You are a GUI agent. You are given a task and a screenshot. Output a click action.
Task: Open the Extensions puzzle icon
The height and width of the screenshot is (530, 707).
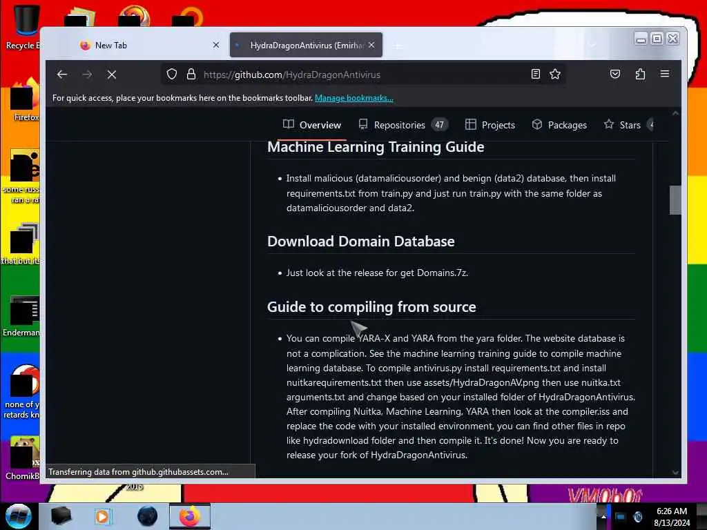(640, 74)
